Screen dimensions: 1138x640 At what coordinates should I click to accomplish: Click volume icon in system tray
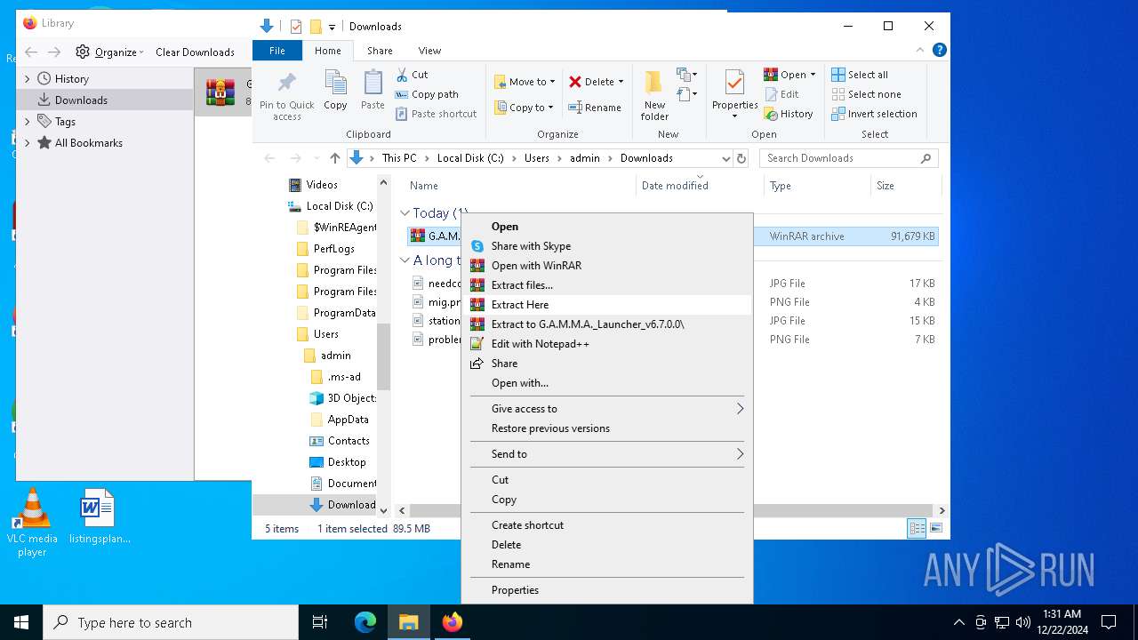[1022, 622]
